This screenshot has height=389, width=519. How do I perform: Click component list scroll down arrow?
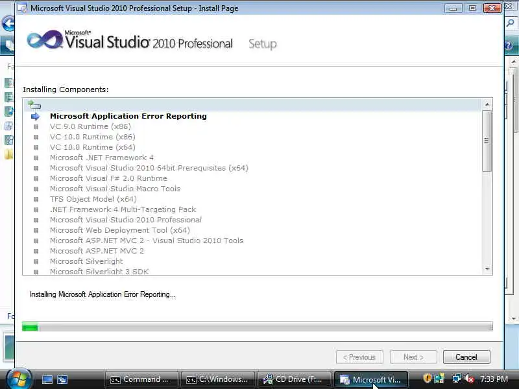[x=487, y=268]
